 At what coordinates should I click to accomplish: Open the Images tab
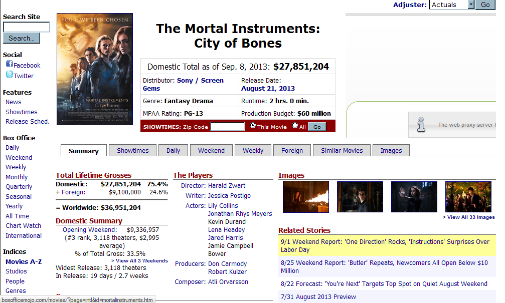pos(391,151)
